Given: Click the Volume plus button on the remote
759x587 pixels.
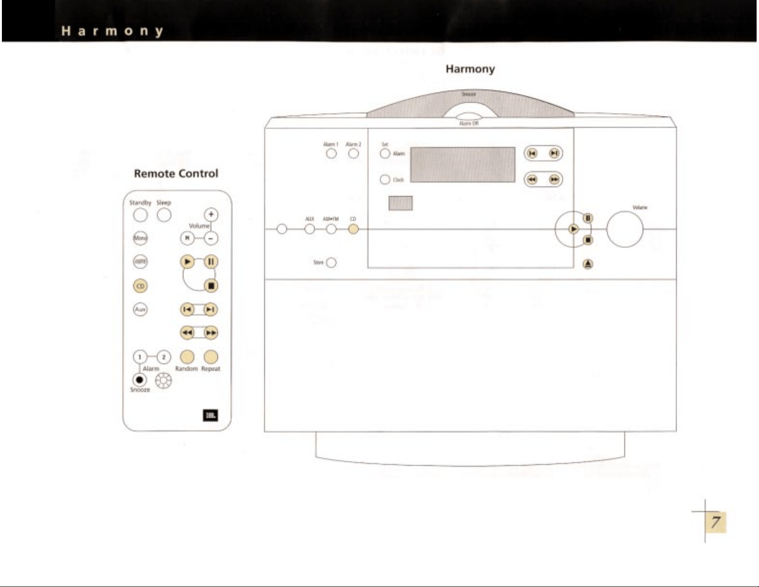Looking at the screenshot, I should (211, 214).
